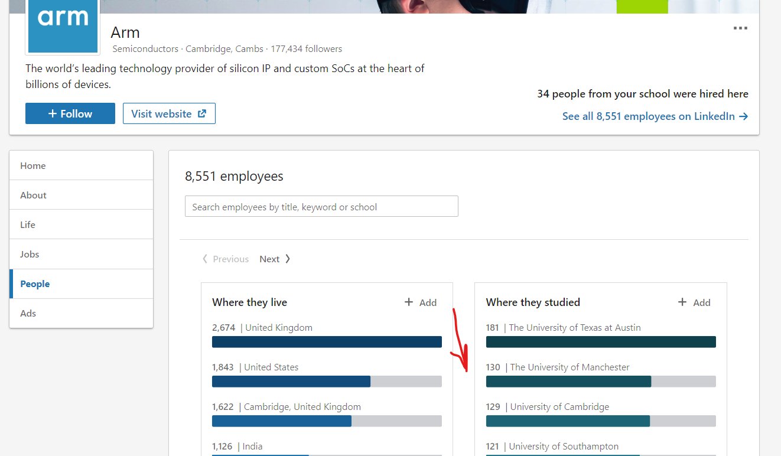Select The University of Manchester bar
The height and width of the screenshot is (456, 781).
point(601,382)
